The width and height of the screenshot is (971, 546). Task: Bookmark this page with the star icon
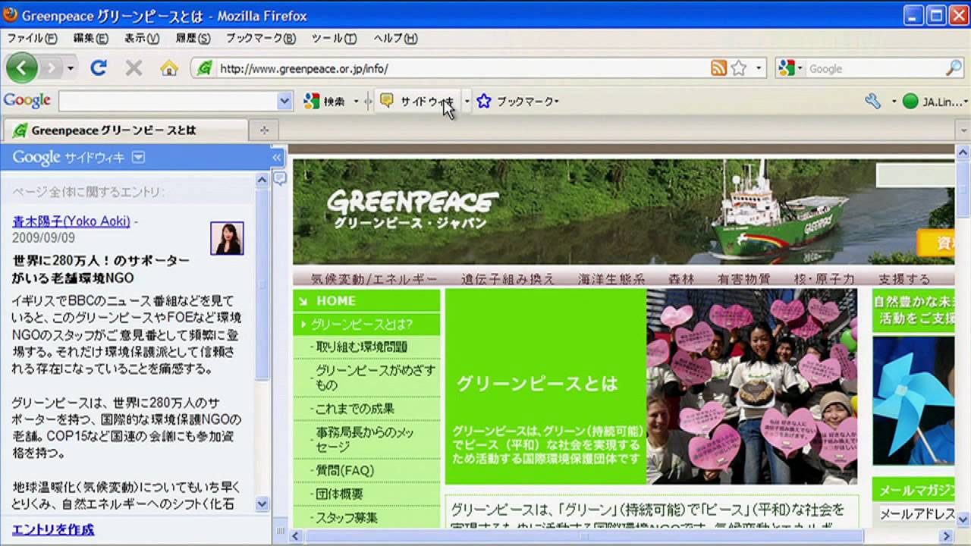tap(739, 68)
